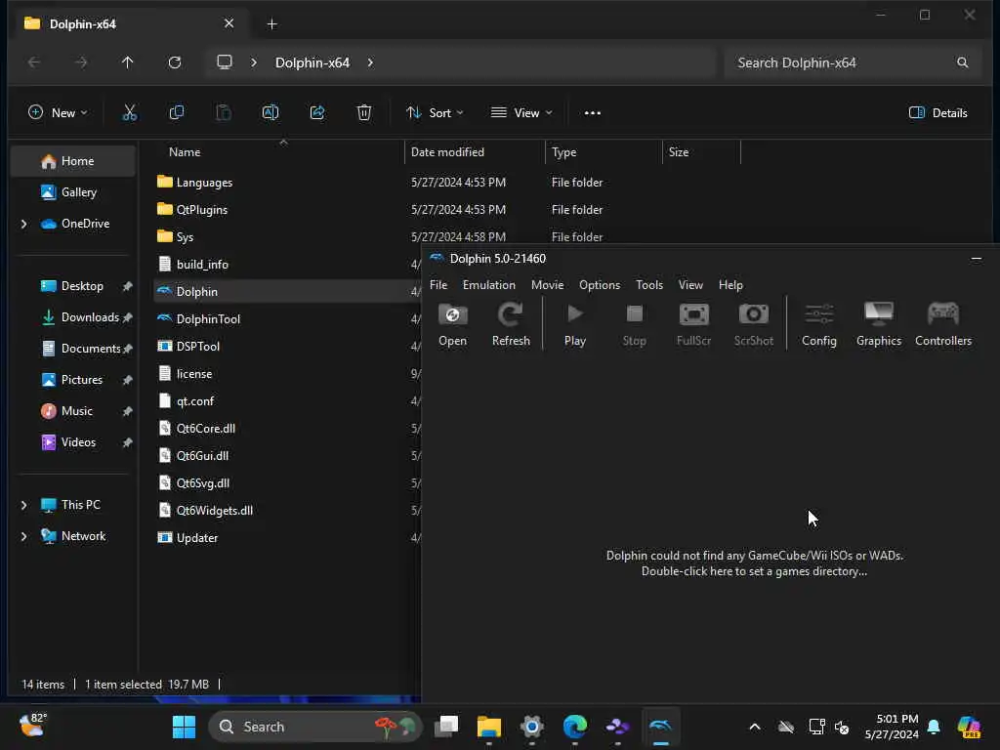Expand chevron after Dolphin-x64 in address bar
Image resolution: width=1000 pixels, height=750 pixels.
tap(370, 62)
